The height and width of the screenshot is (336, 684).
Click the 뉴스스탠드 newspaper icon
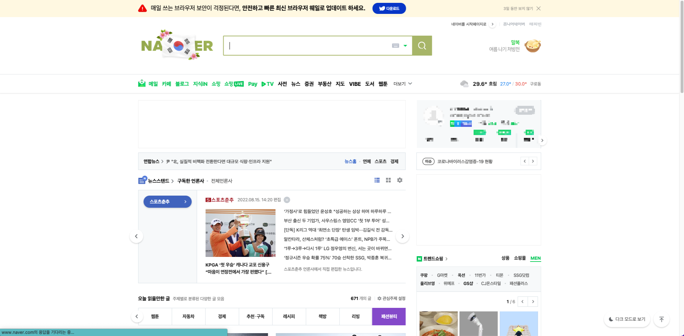[x=142, y=180]
